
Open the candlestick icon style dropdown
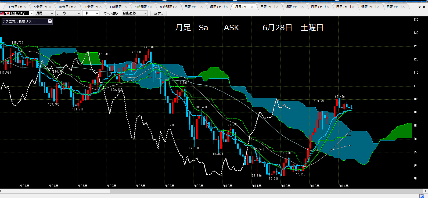point(91,13)
